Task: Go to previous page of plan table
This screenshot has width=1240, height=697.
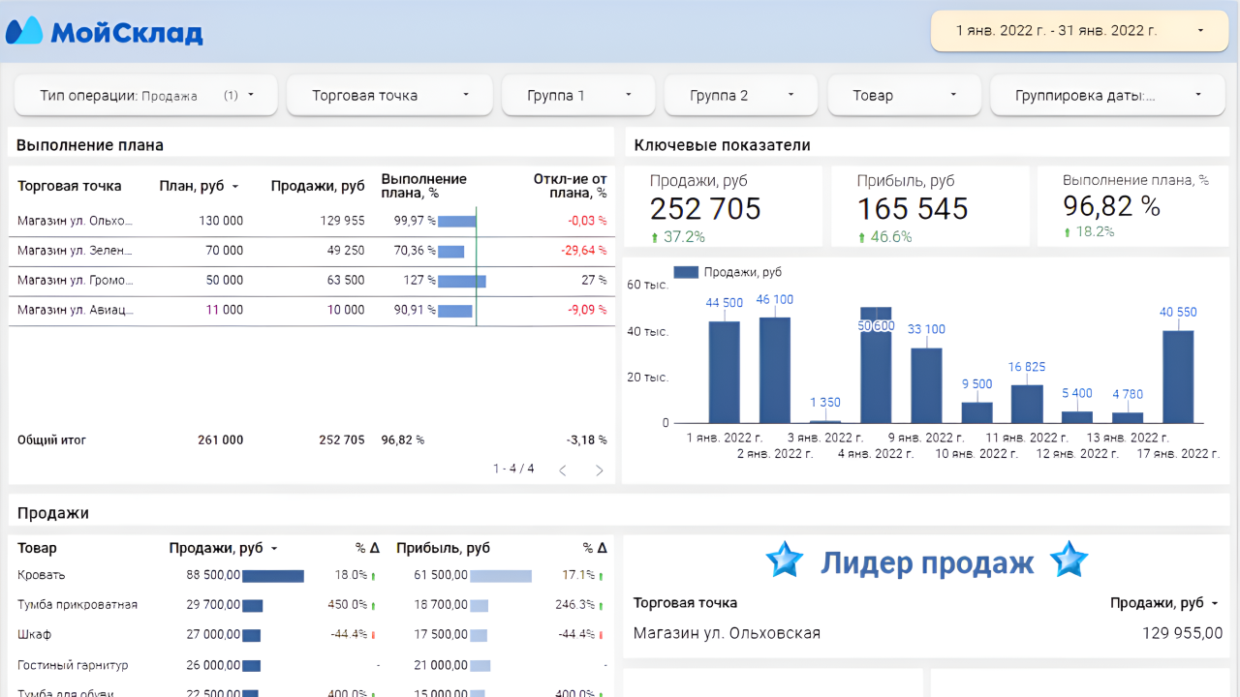Action: pyautogui.click(x=562, y=470)
